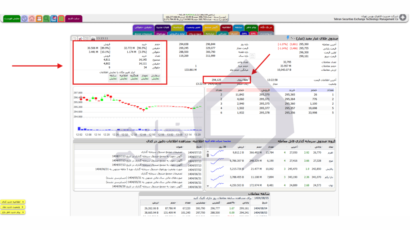Toggle the سابقه نمایش history display
This screenshot has height=230, width=410.
point(113,77)
